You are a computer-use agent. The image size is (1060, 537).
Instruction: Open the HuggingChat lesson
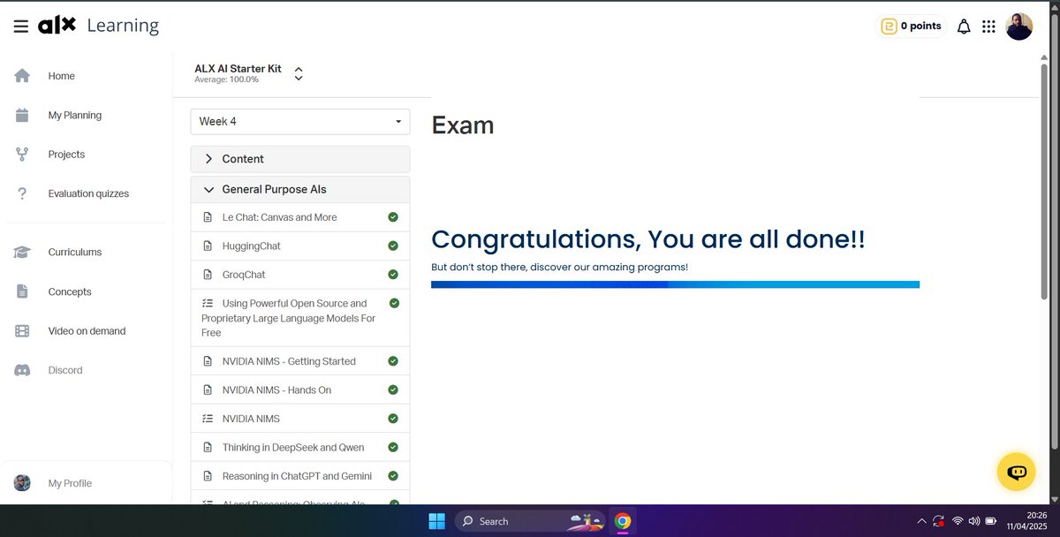[x=300, y=246]
